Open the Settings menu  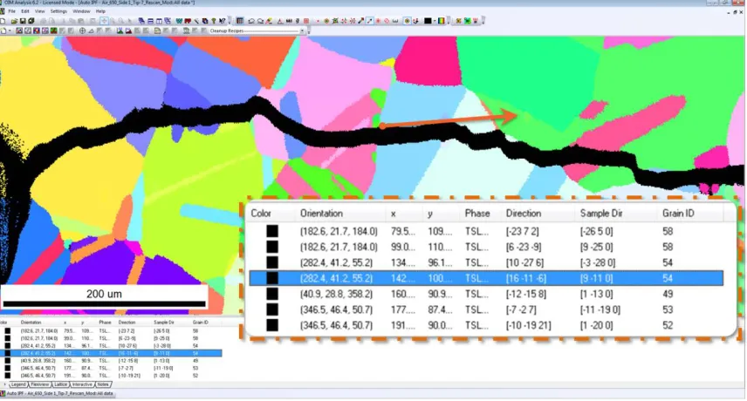pyautogui.click(x=58, y=11)
